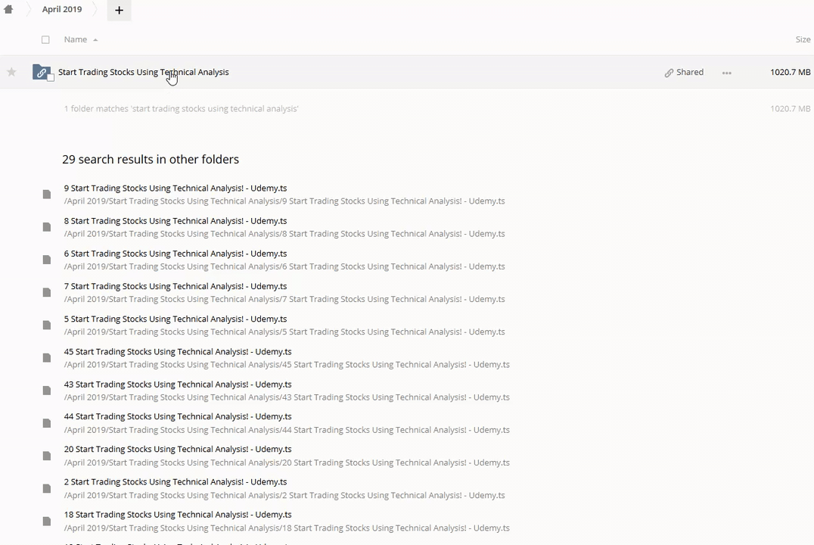Sort by the Name column header
This screenshot has height=545, width=814.
[x=76, y=39]
